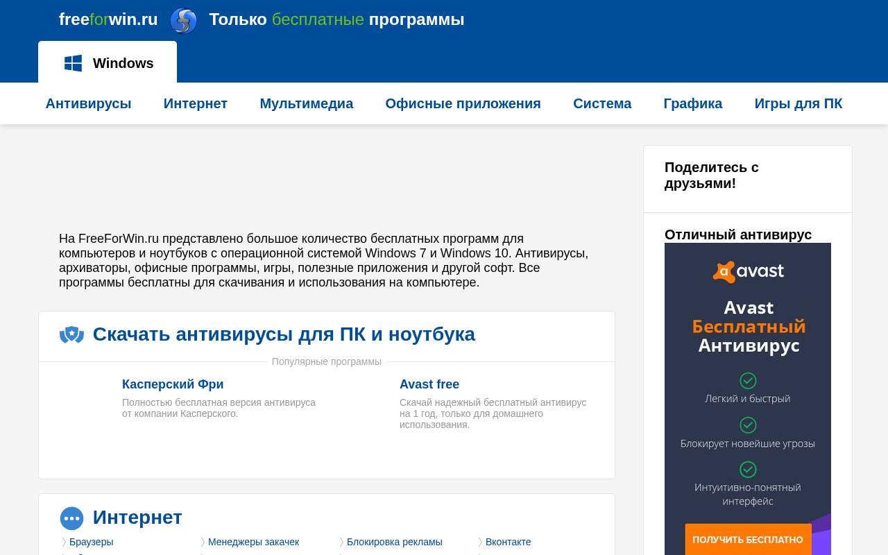
Task: Open "Скачать антивирусы для ПК и ноутбука" heading
Action: tap(284, 334)
